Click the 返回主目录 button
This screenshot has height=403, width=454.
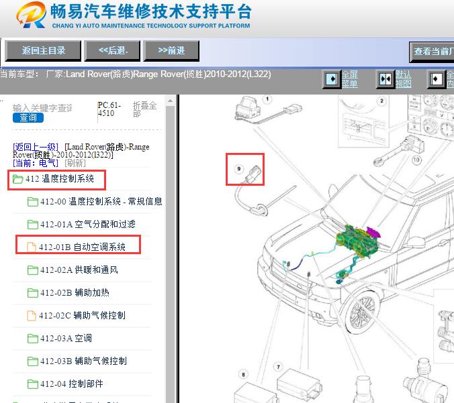coord(43,51)
